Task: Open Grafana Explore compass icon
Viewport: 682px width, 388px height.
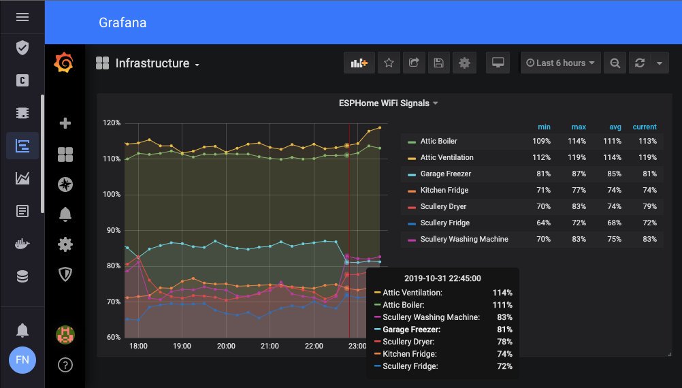Action: (x=65, y=184)
